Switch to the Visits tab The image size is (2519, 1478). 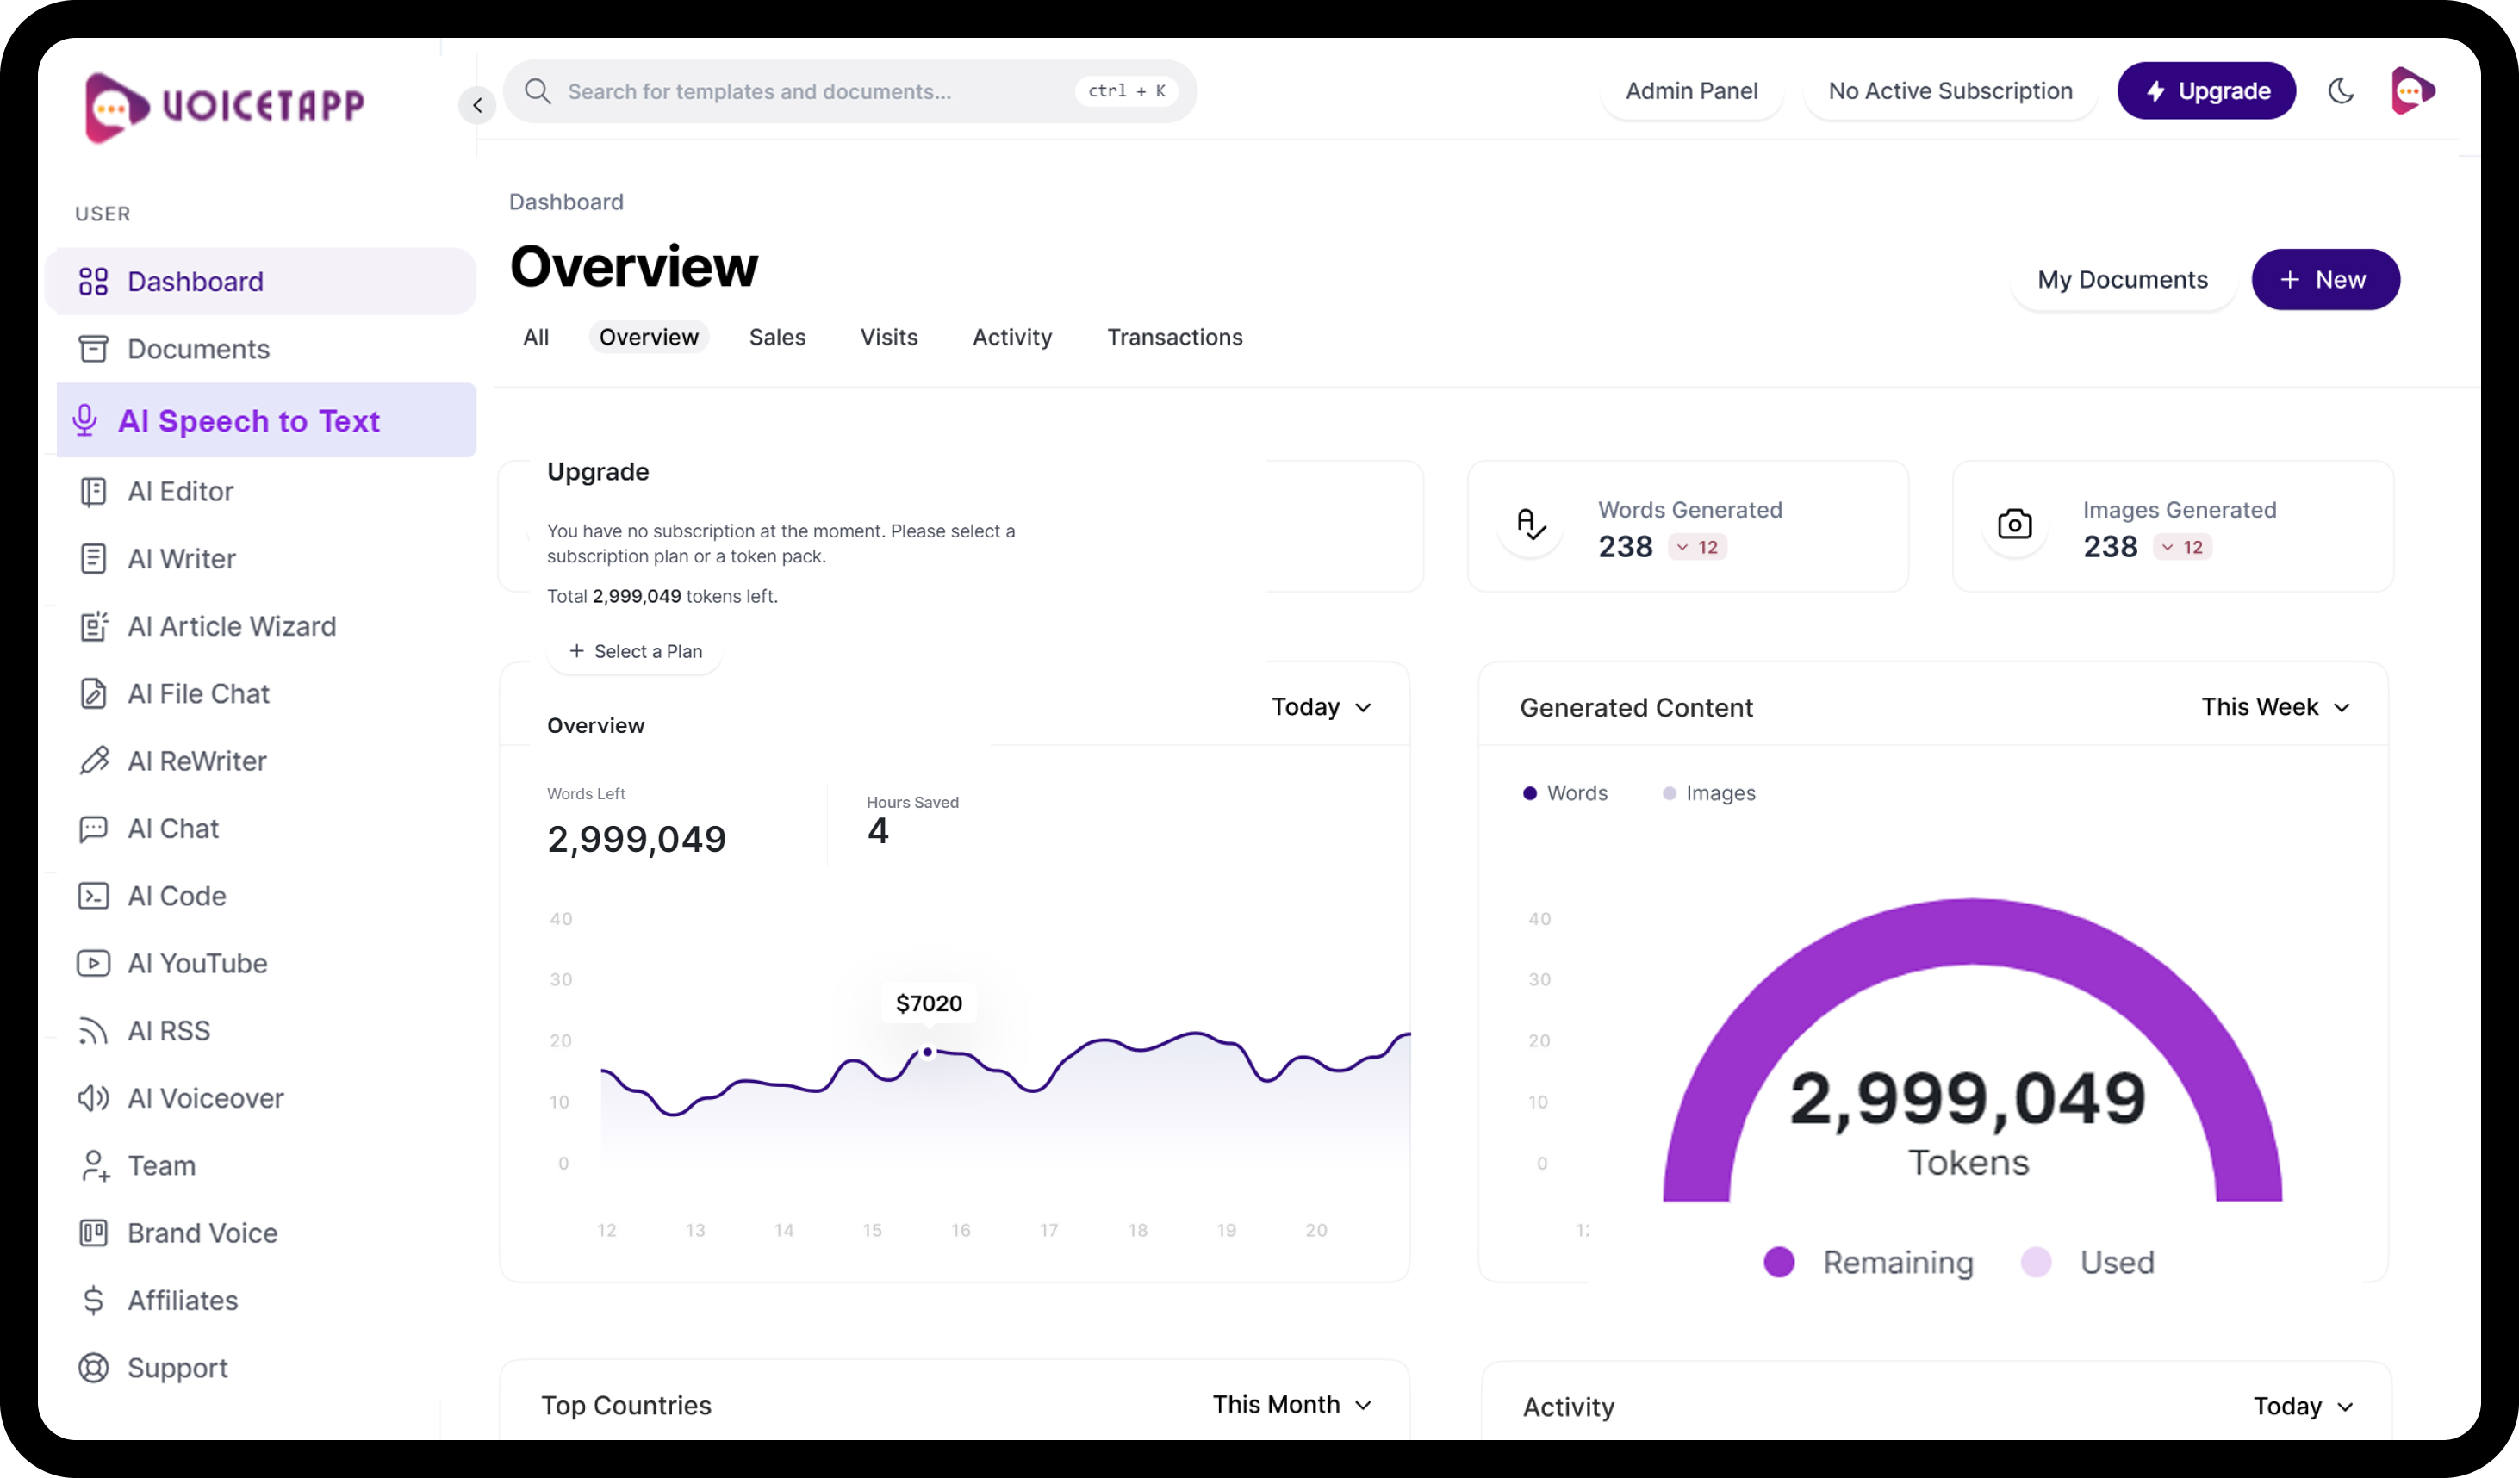point(889,338)
